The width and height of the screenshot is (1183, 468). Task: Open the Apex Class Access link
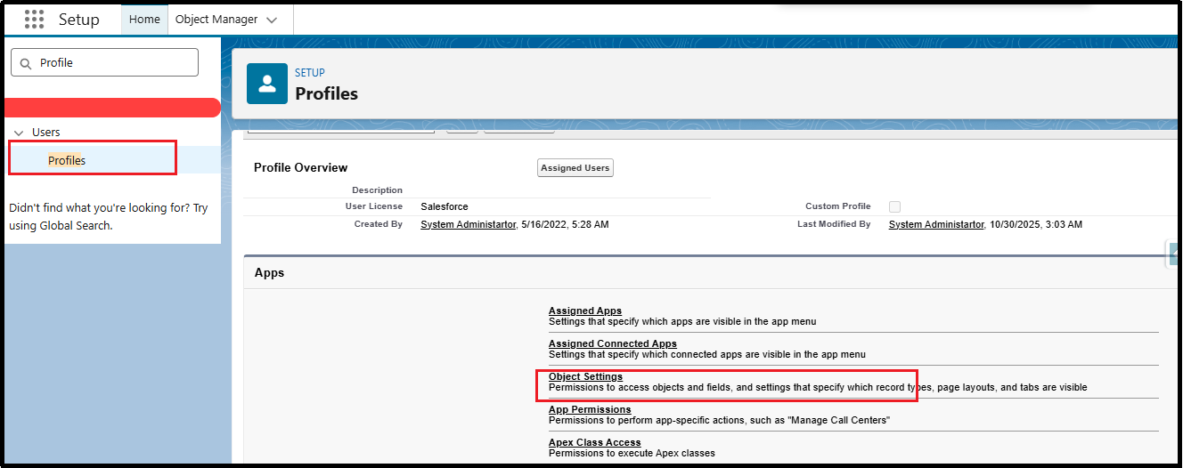point(594,442)
